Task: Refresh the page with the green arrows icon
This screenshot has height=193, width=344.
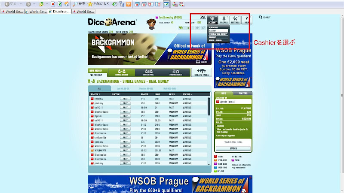Action: [x=60, y=4]
